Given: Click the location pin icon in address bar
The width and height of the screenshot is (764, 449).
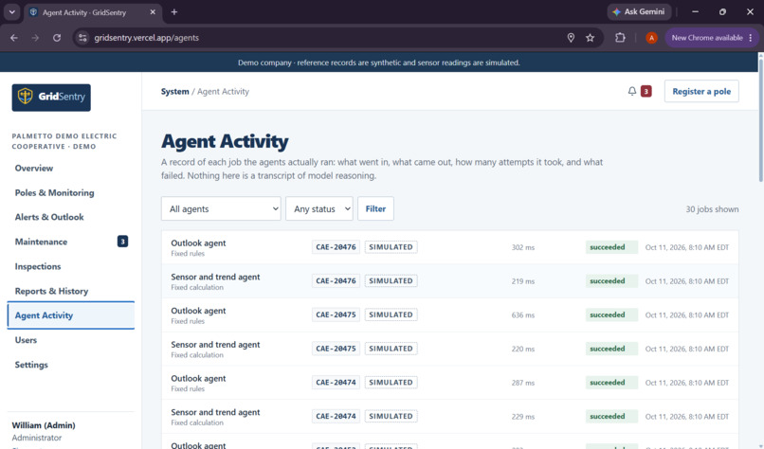Looking at the screenshot, I should (571, 38).
